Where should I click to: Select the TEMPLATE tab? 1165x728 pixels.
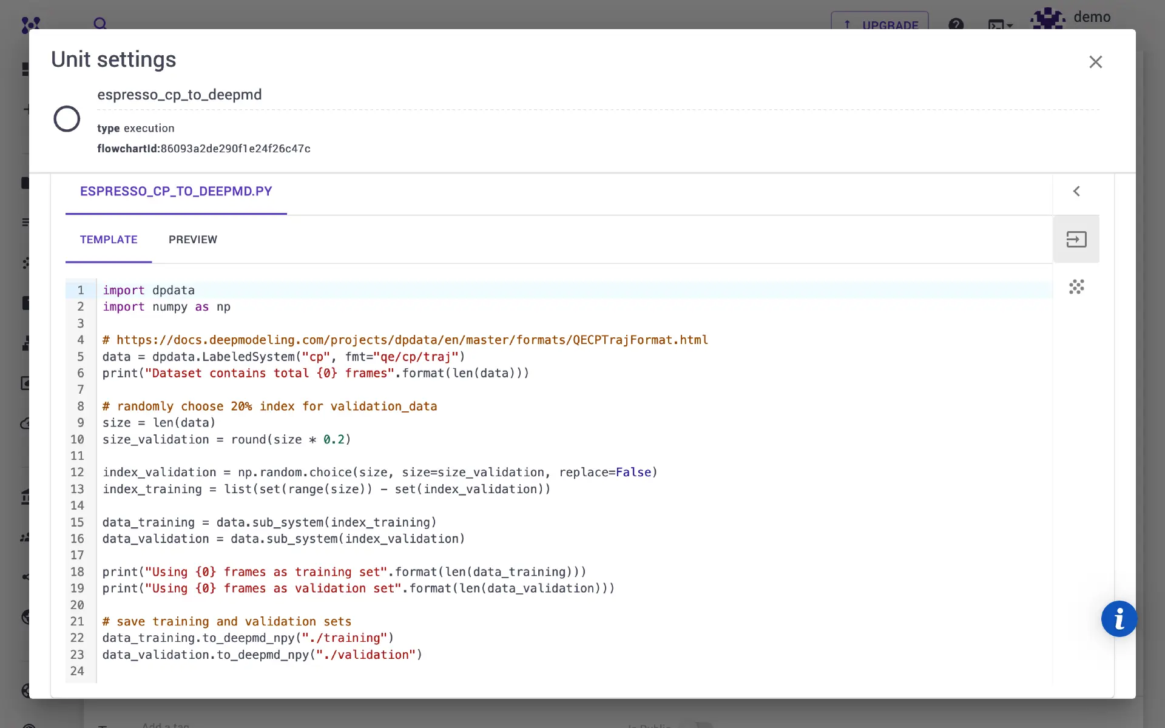(x=109, y=240)
